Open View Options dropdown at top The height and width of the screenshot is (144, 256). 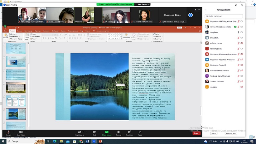[x=143, y=4]
